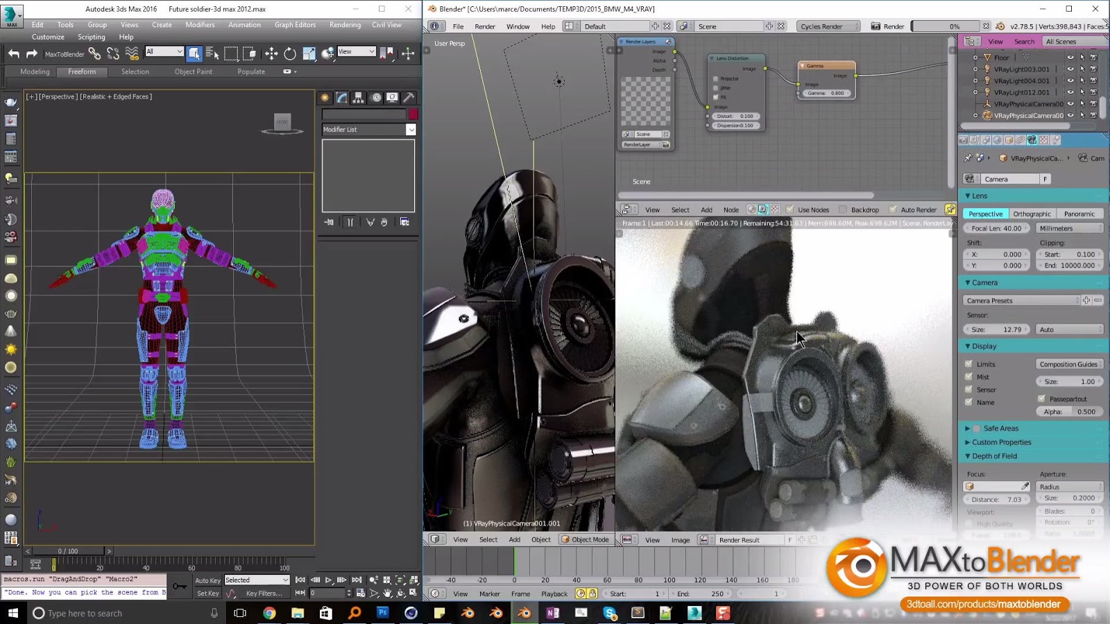Click the Render button in Blender header

tap(887, 26)
